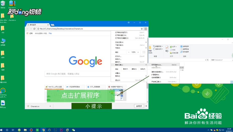Click 属性 icon in Explorer ribbon
Screen dimensions: 233x132
[167, 49]
